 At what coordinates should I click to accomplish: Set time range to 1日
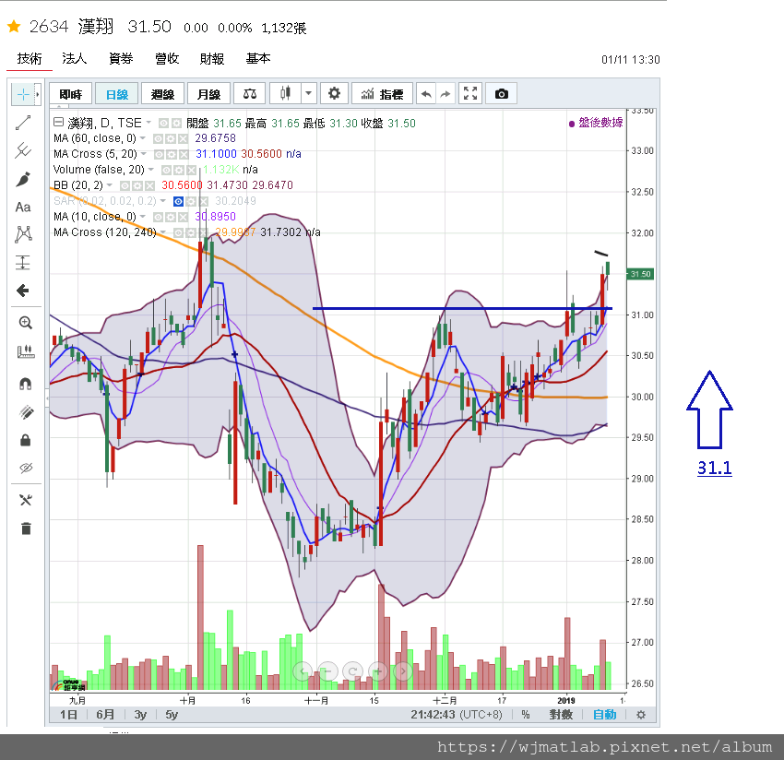68,715
